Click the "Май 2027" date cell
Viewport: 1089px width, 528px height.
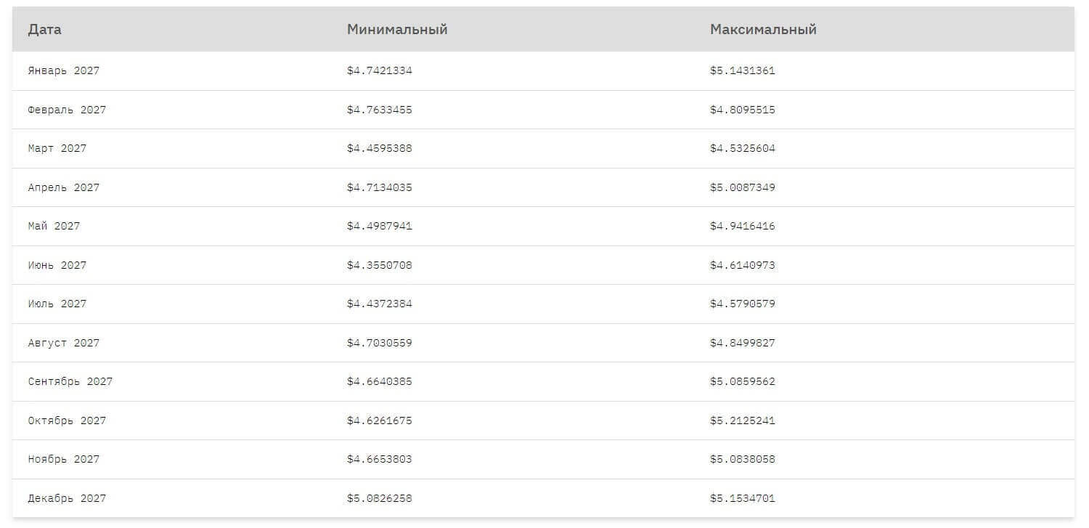point(54,227)
